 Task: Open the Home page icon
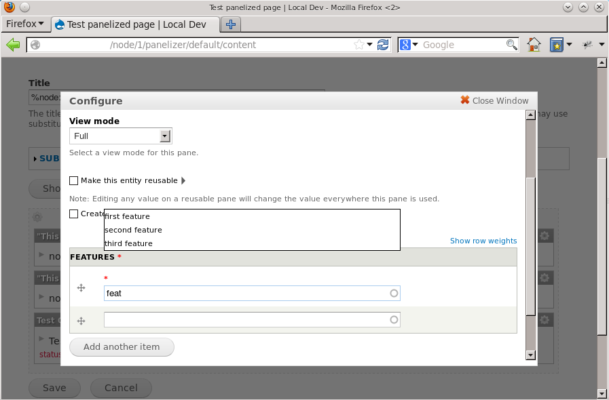coord(534,45)
